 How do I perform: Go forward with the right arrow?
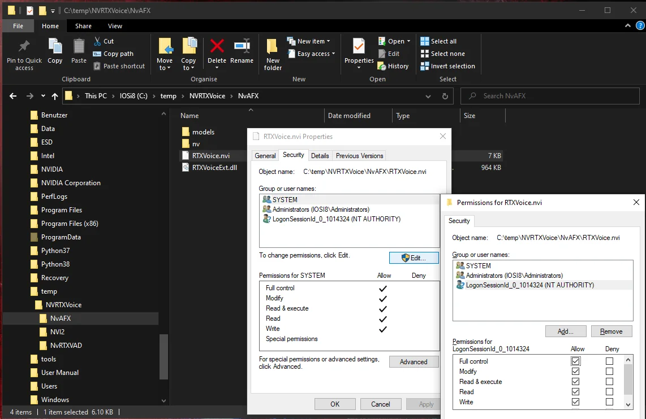click(29, 96)
